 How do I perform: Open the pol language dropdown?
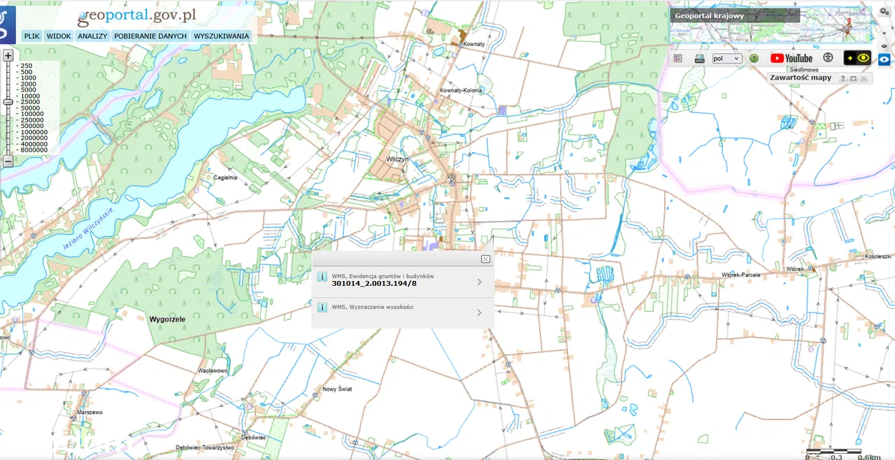pos(726,59)
